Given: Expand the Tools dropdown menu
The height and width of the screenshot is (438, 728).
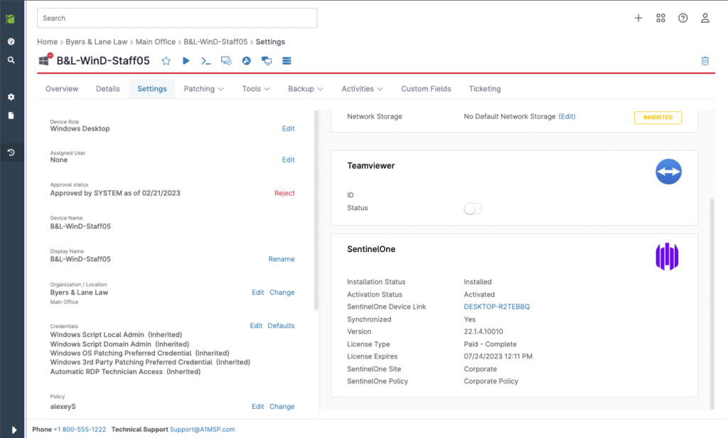Looking at the screenshot, I should [256, 89].
